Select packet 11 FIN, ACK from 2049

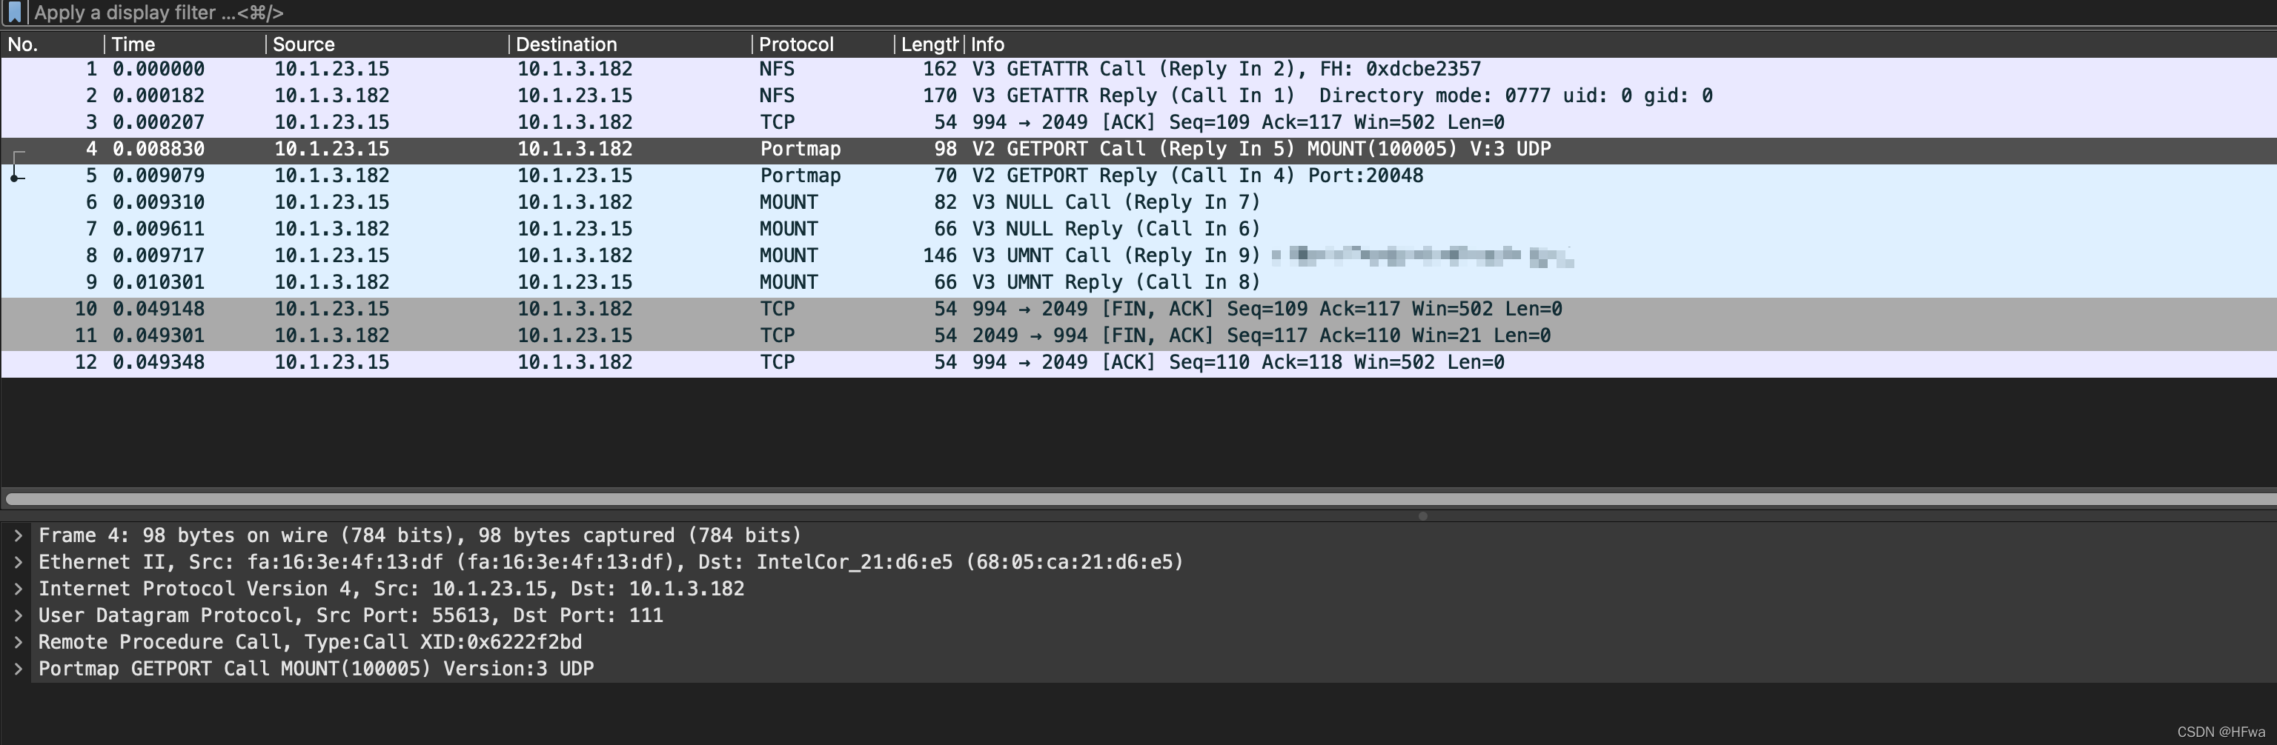(x=1138, y=335)
